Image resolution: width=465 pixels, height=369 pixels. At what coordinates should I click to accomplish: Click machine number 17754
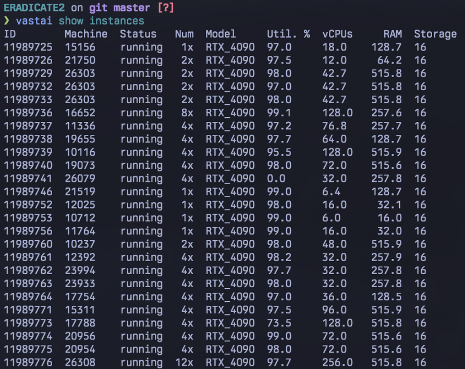[x=80, y=297]
